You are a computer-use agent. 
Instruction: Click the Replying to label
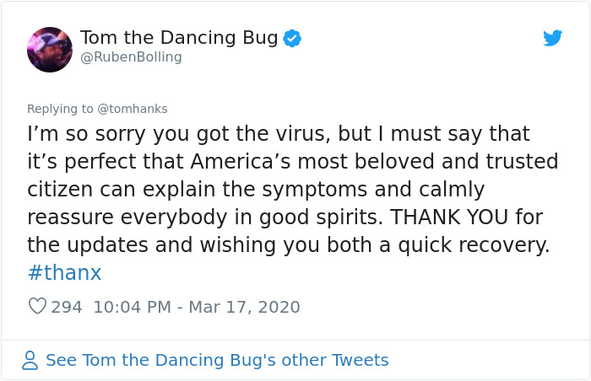[61, 109]
